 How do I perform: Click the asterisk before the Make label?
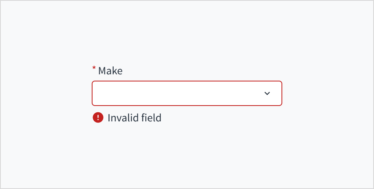(94, 69)
